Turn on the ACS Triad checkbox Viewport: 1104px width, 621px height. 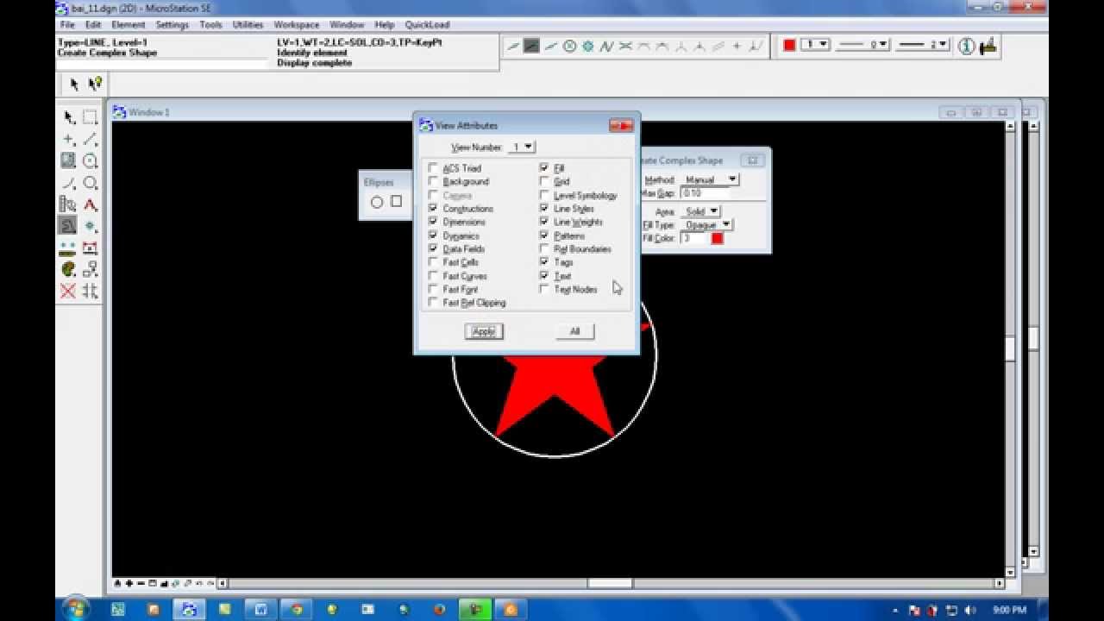tap(433, 168)
